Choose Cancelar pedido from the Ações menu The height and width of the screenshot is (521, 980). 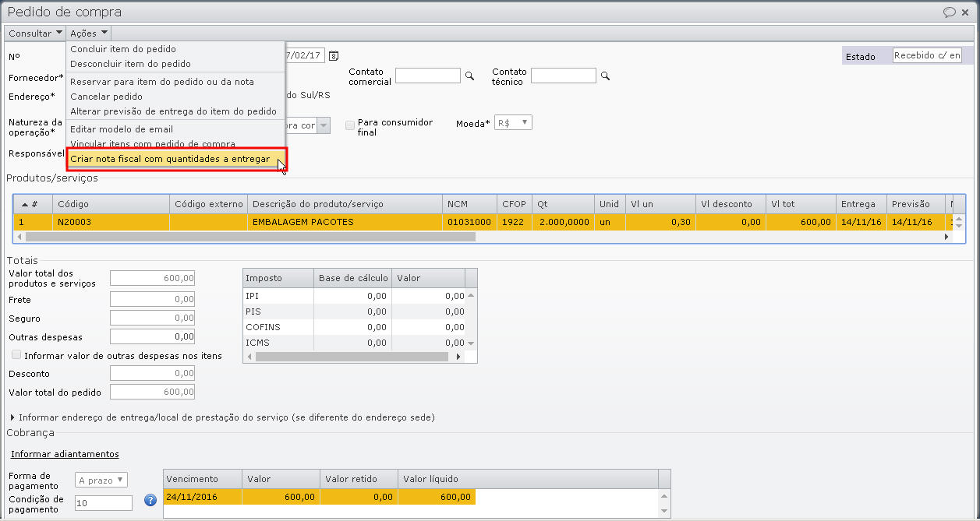pyautogui.click(x=106, y=97)
